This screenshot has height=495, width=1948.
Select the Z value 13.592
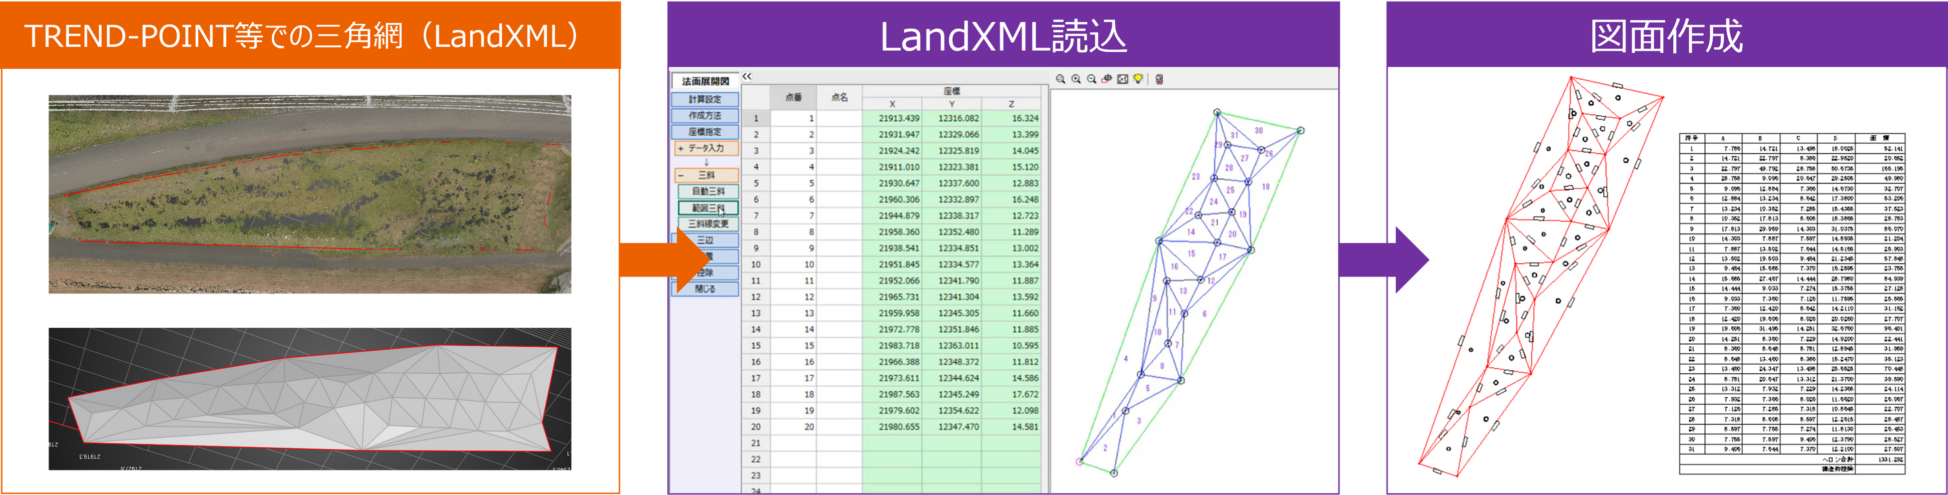(x=1012, y=298)
